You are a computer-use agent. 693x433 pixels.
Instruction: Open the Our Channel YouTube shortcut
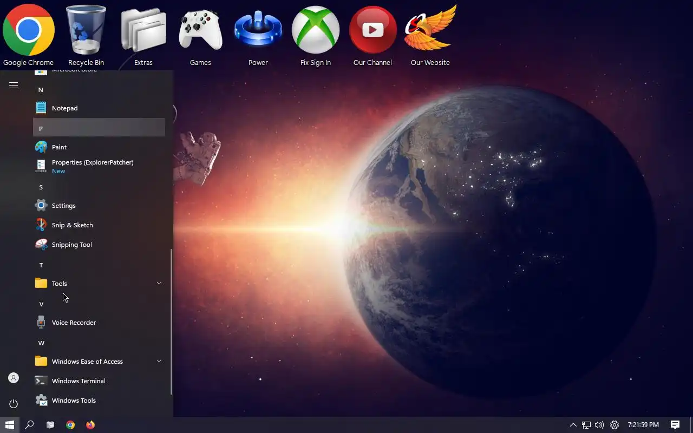(x=372, y=36)
